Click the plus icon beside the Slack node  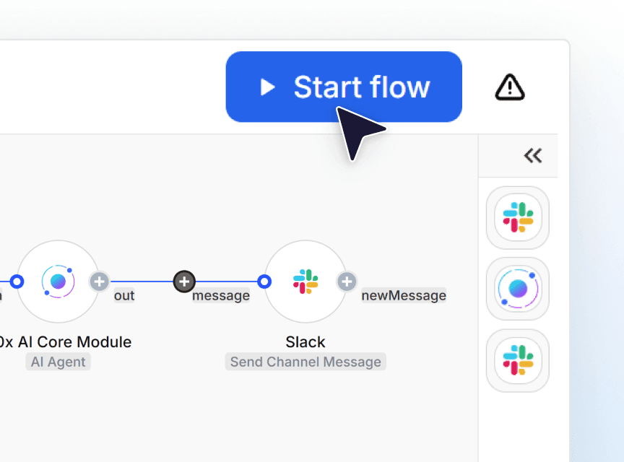[x=347, y=282]
